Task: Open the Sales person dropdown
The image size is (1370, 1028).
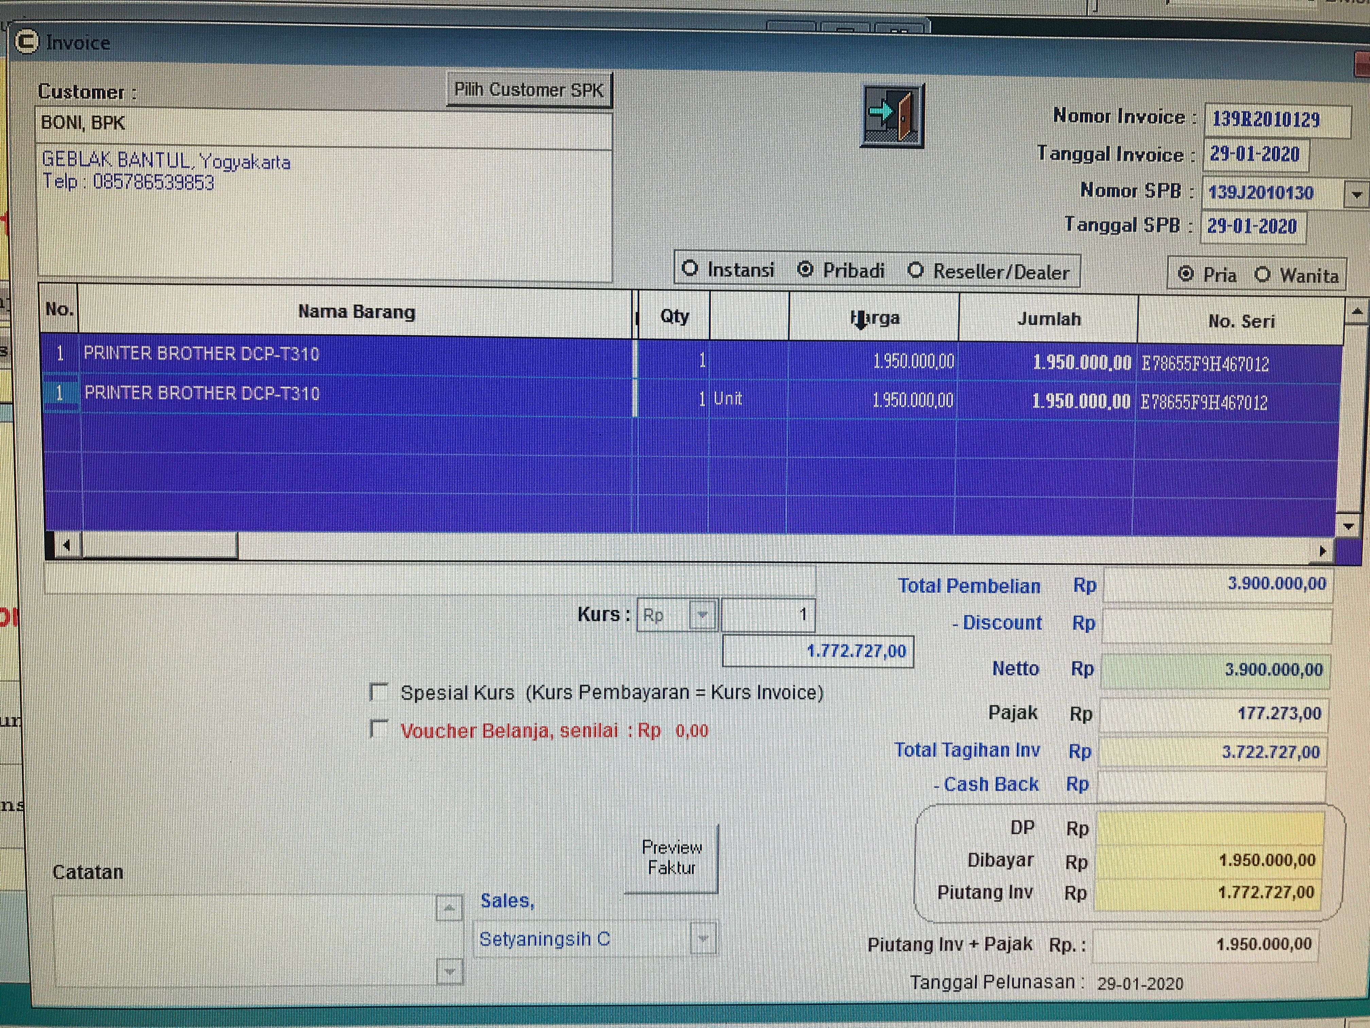Action: [x=703, y=938]
